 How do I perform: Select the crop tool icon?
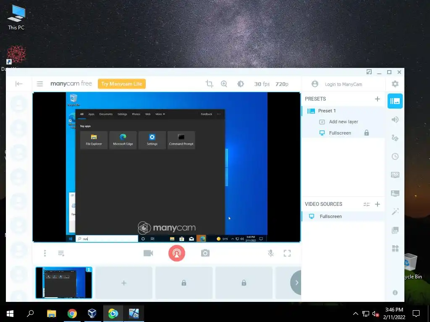(210, 84)
